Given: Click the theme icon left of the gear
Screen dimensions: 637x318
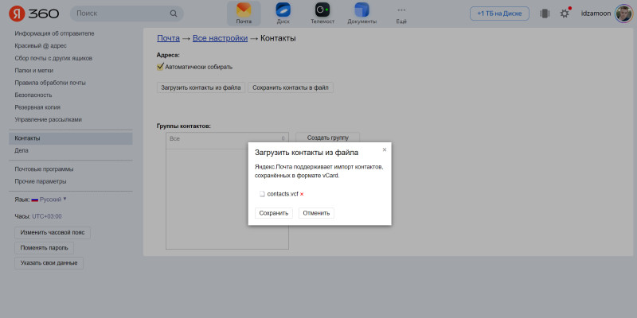Looking at the screenshot, I should 545,14.
